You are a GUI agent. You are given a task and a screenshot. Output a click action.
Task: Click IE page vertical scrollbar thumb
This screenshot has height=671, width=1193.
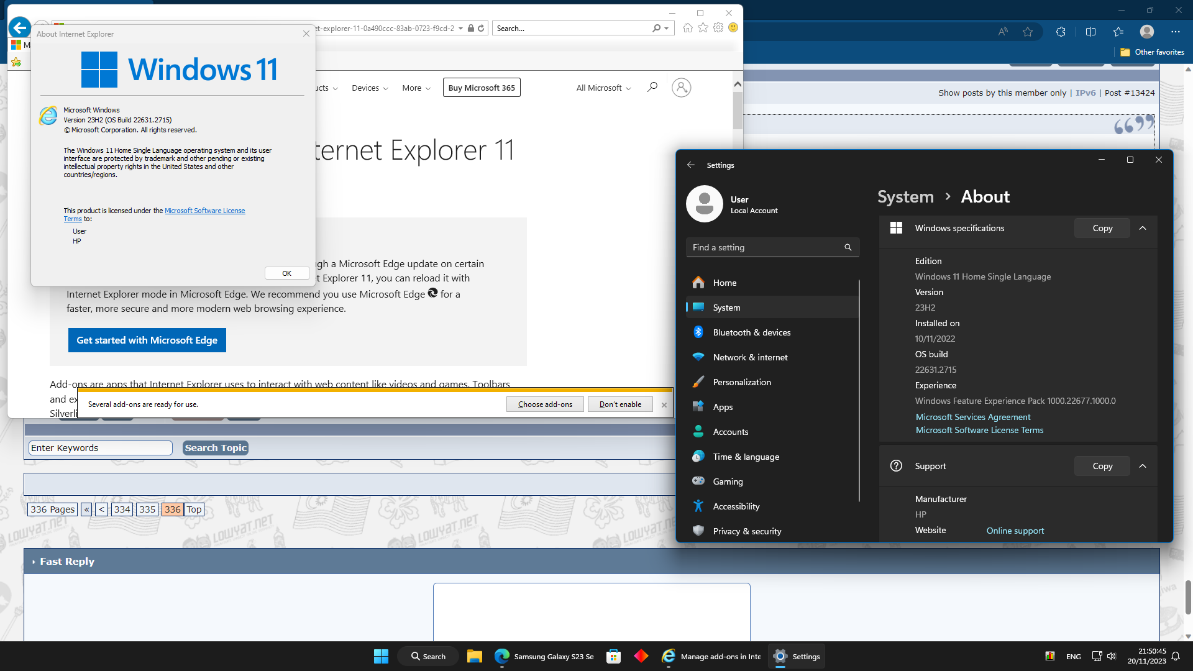pyautogui.click(x=738, y=111)
